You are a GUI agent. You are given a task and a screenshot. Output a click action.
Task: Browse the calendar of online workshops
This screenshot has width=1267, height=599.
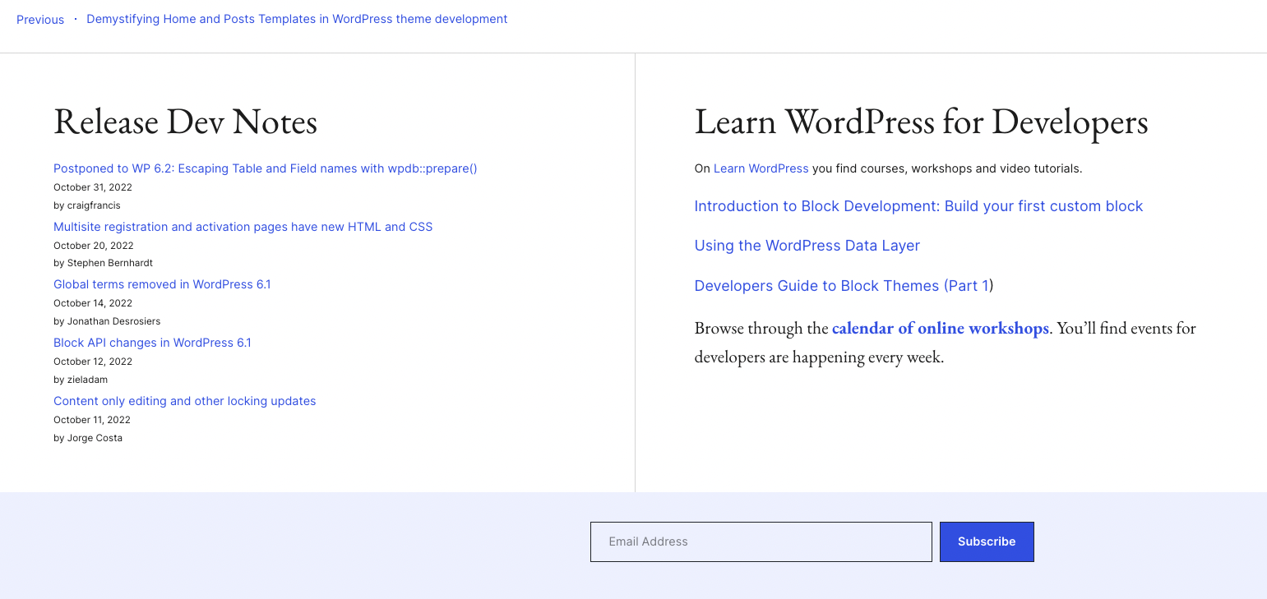pos(940,327)
